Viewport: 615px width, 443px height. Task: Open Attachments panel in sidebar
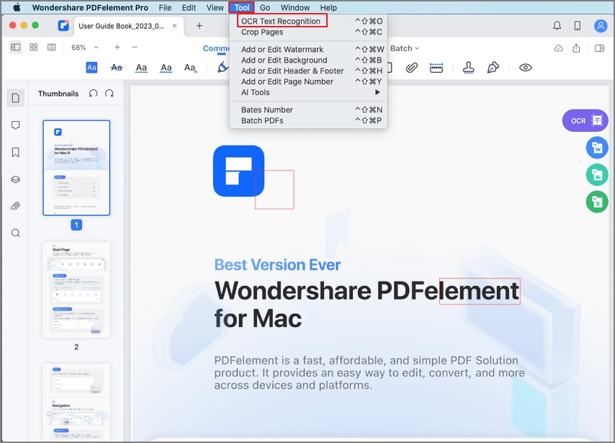[15, 206]
